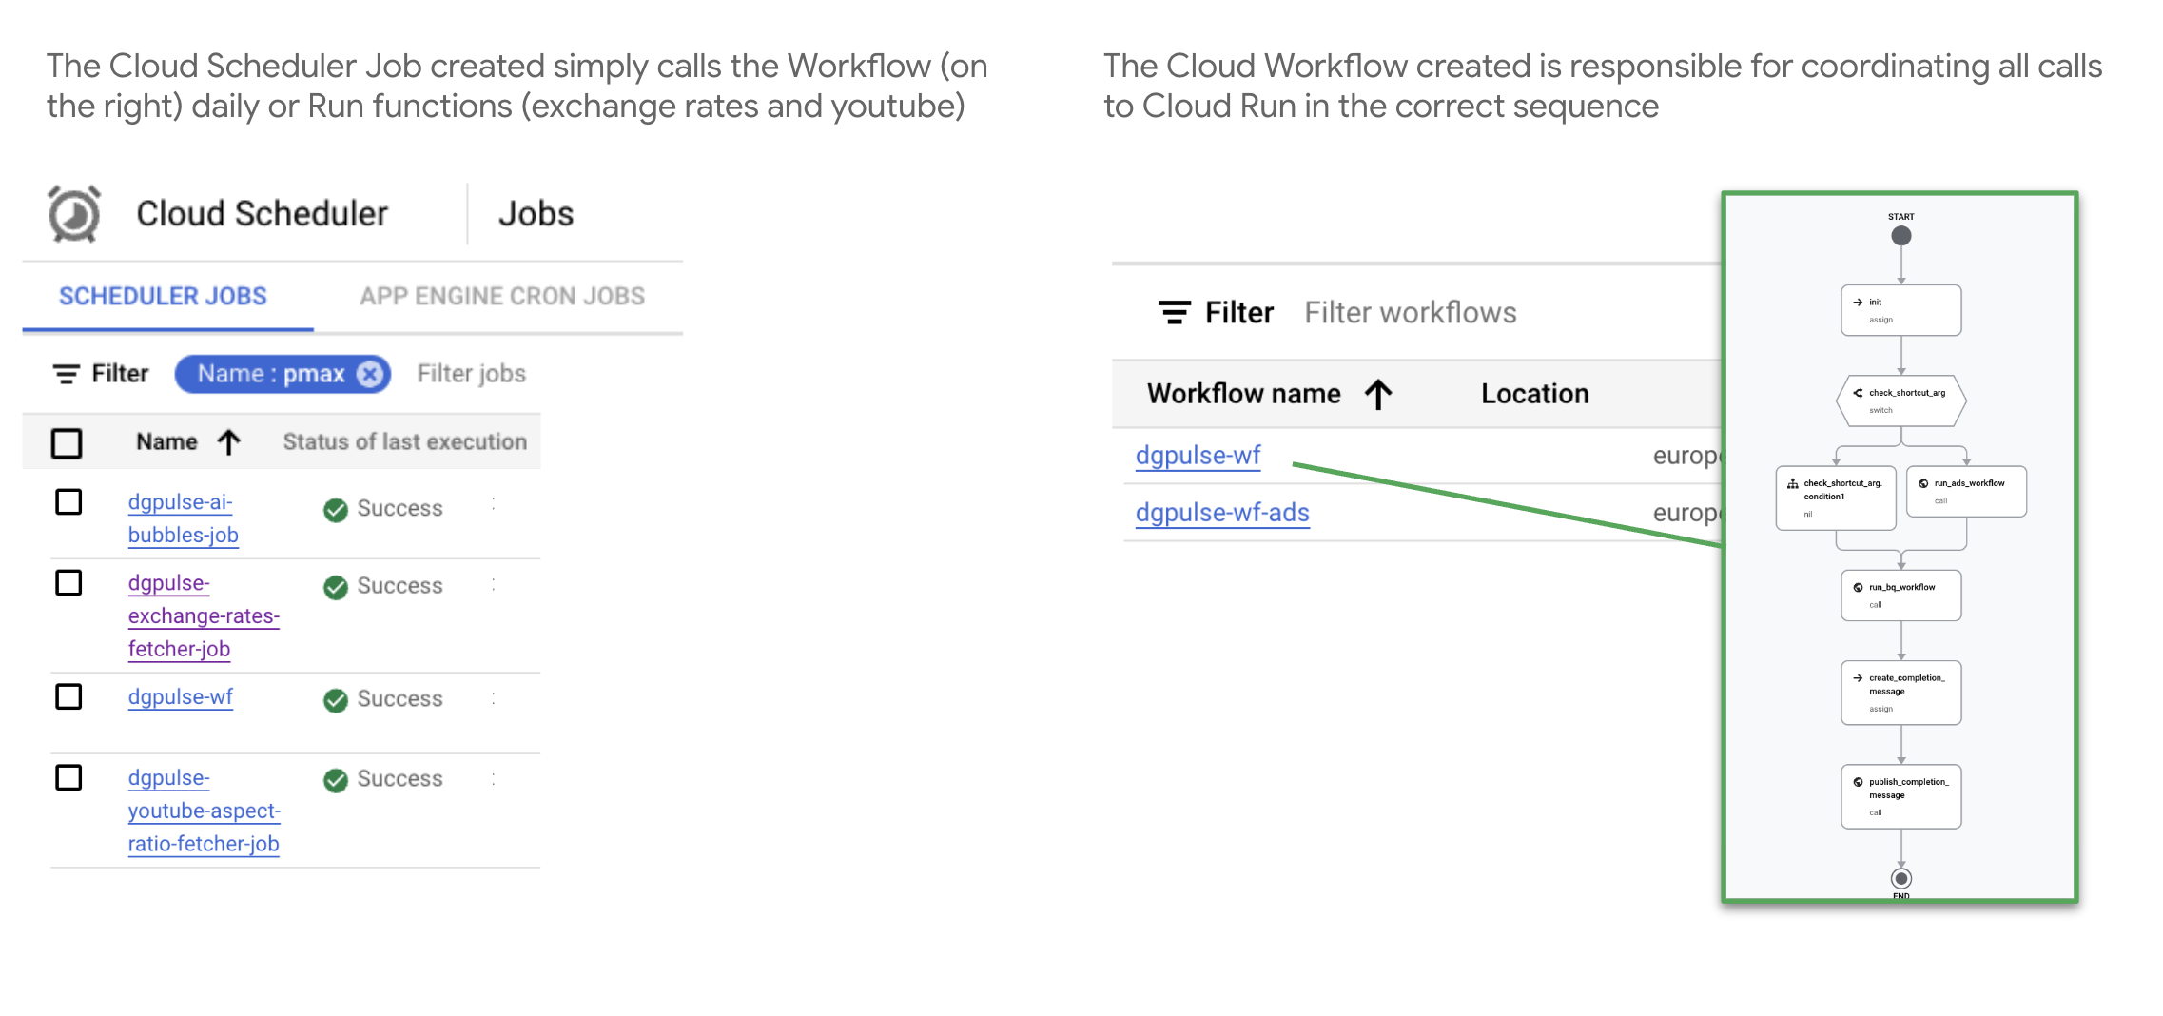Click the workflows Filter list icon
2163x1016 pixels.
pyautogui.click(x=1175, y=312)
